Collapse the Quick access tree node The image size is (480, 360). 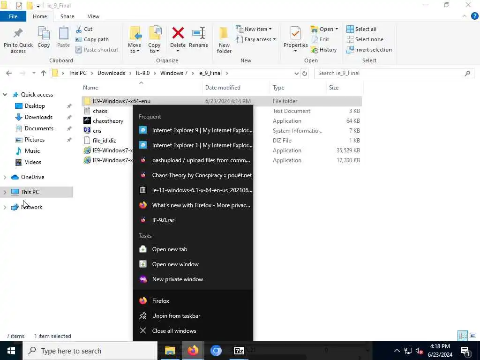(x=5, y=95)
